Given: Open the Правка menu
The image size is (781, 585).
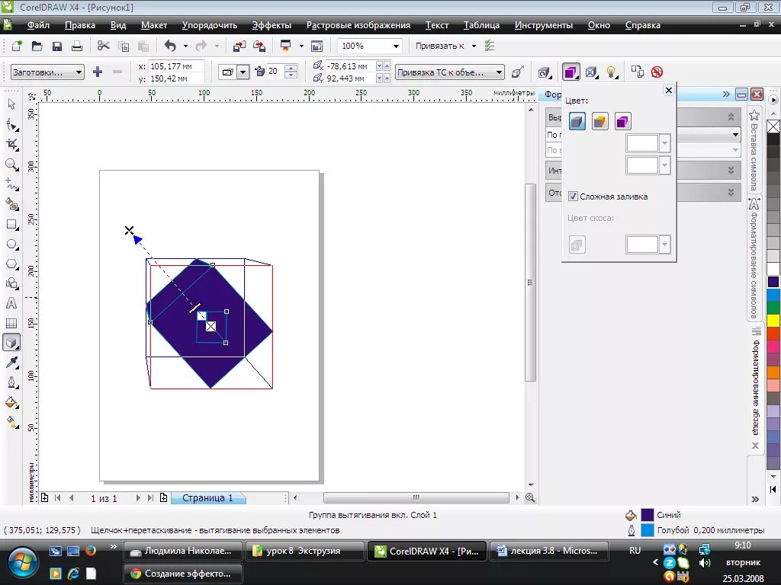Looking at the screenshot, I should tap(79, 25).
